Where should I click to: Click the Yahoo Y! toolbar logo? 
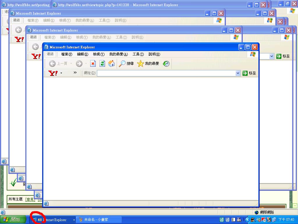click(53, 73)
